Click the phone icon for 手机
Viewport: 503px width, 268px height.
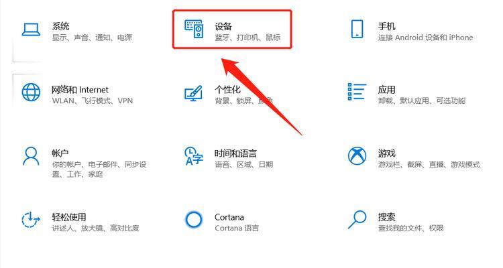click(x=357, y=29)
